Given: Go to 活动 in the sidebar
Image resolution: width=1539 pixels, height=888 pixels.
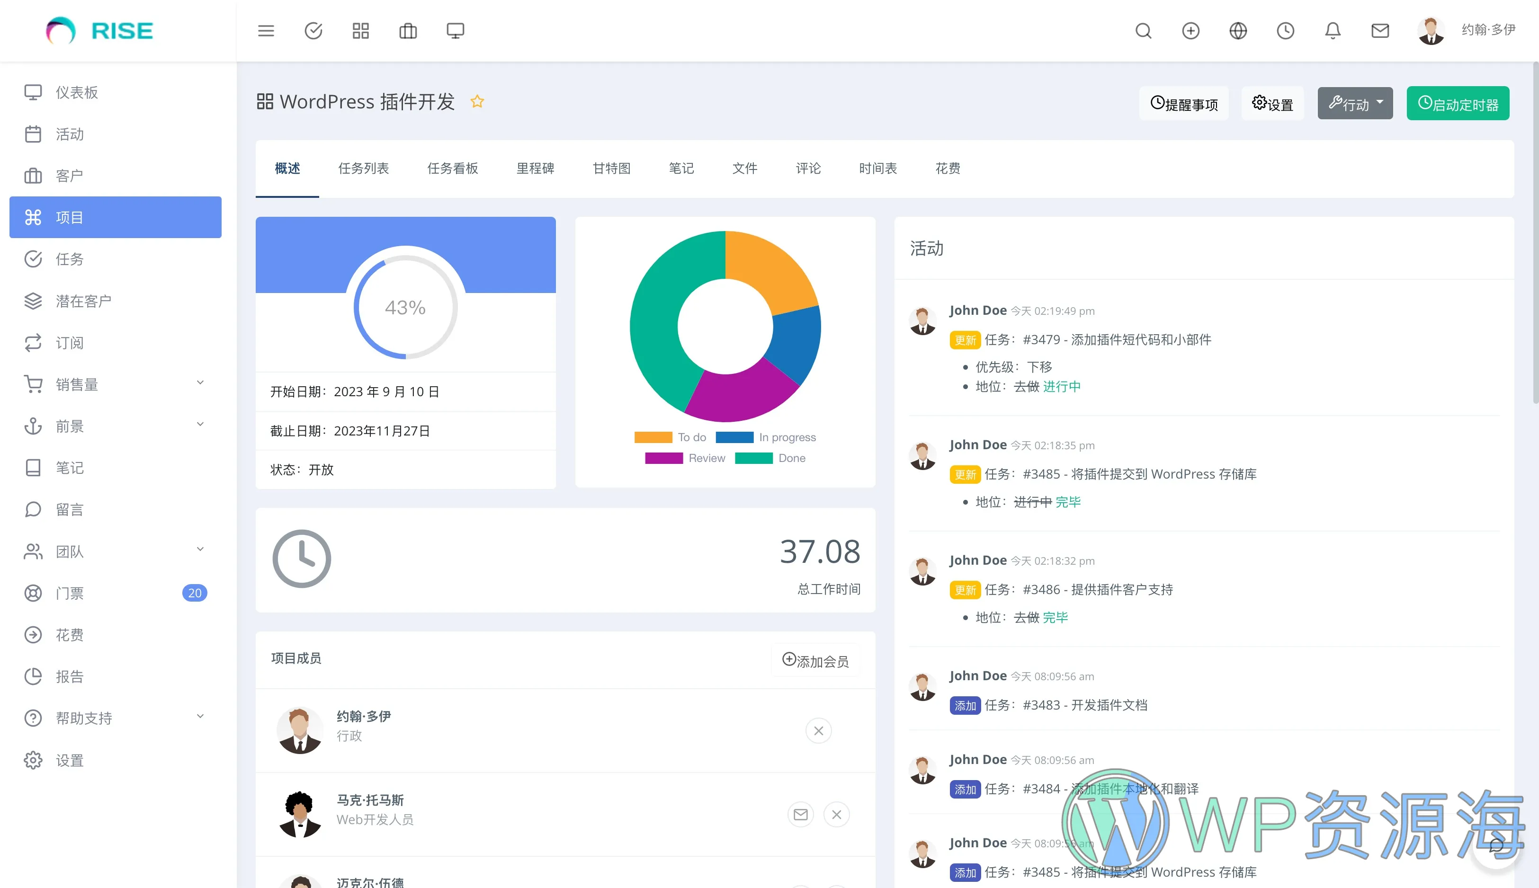Looking at the screenshot, I should click(115, 134).
